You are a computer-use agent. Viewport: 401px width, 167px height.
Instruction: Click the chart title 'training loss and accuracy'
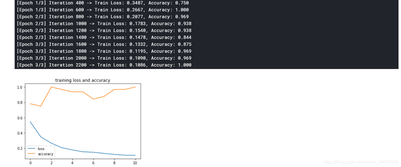click(83, 80)
